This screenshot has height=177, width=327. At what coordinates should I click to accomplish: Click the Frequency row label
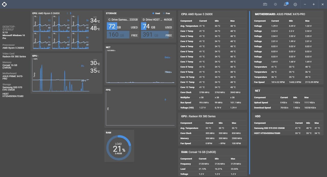click(186, 164)
